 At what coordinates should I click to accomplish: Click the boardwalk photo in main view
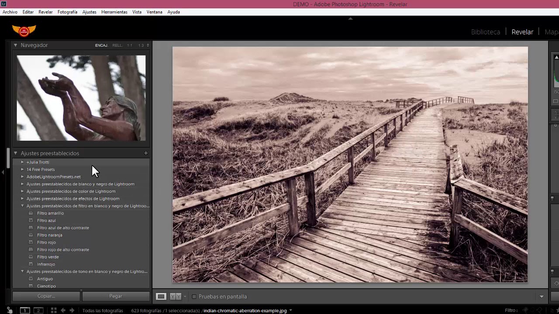(x=350, y=164)
